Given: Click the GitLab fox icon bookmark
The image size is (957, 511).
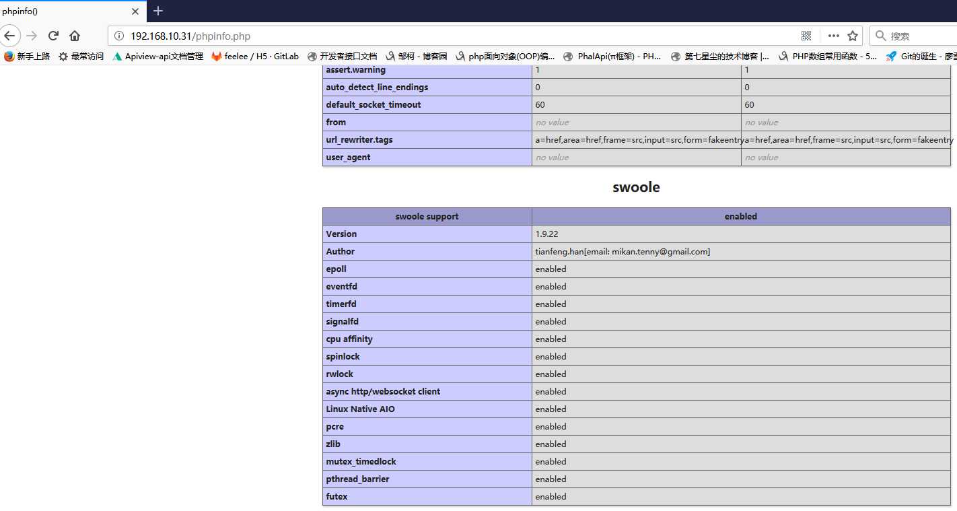Looking at the screenshot, I should [217, 57].
